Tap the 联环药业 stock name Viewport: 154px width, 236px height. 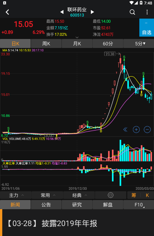point(77,10)
